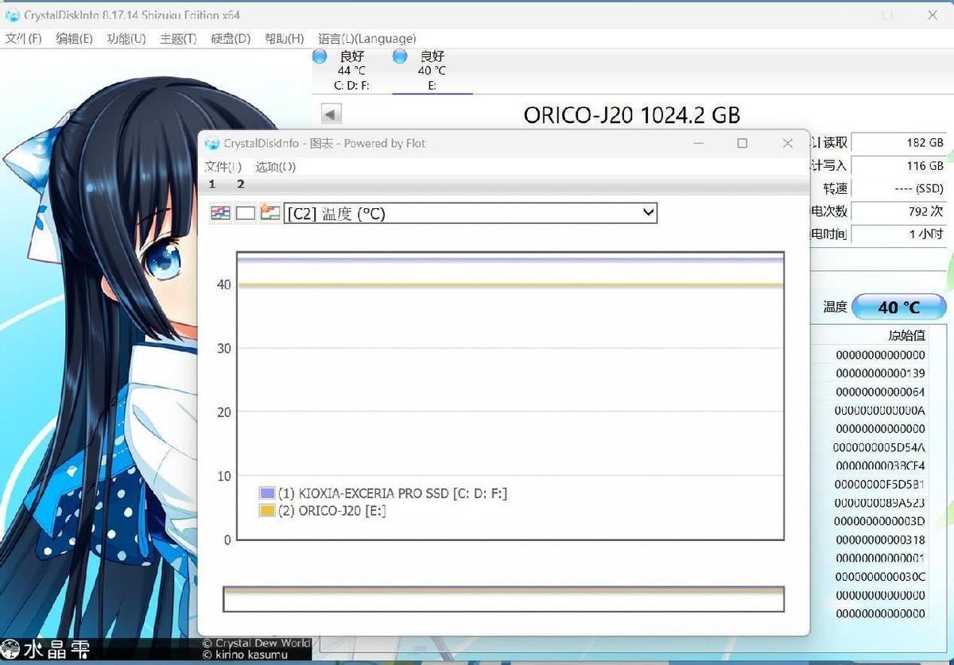Screen dimensions: 954x665
Task: Open the 功能(U) menu
Action: [126, 38]
